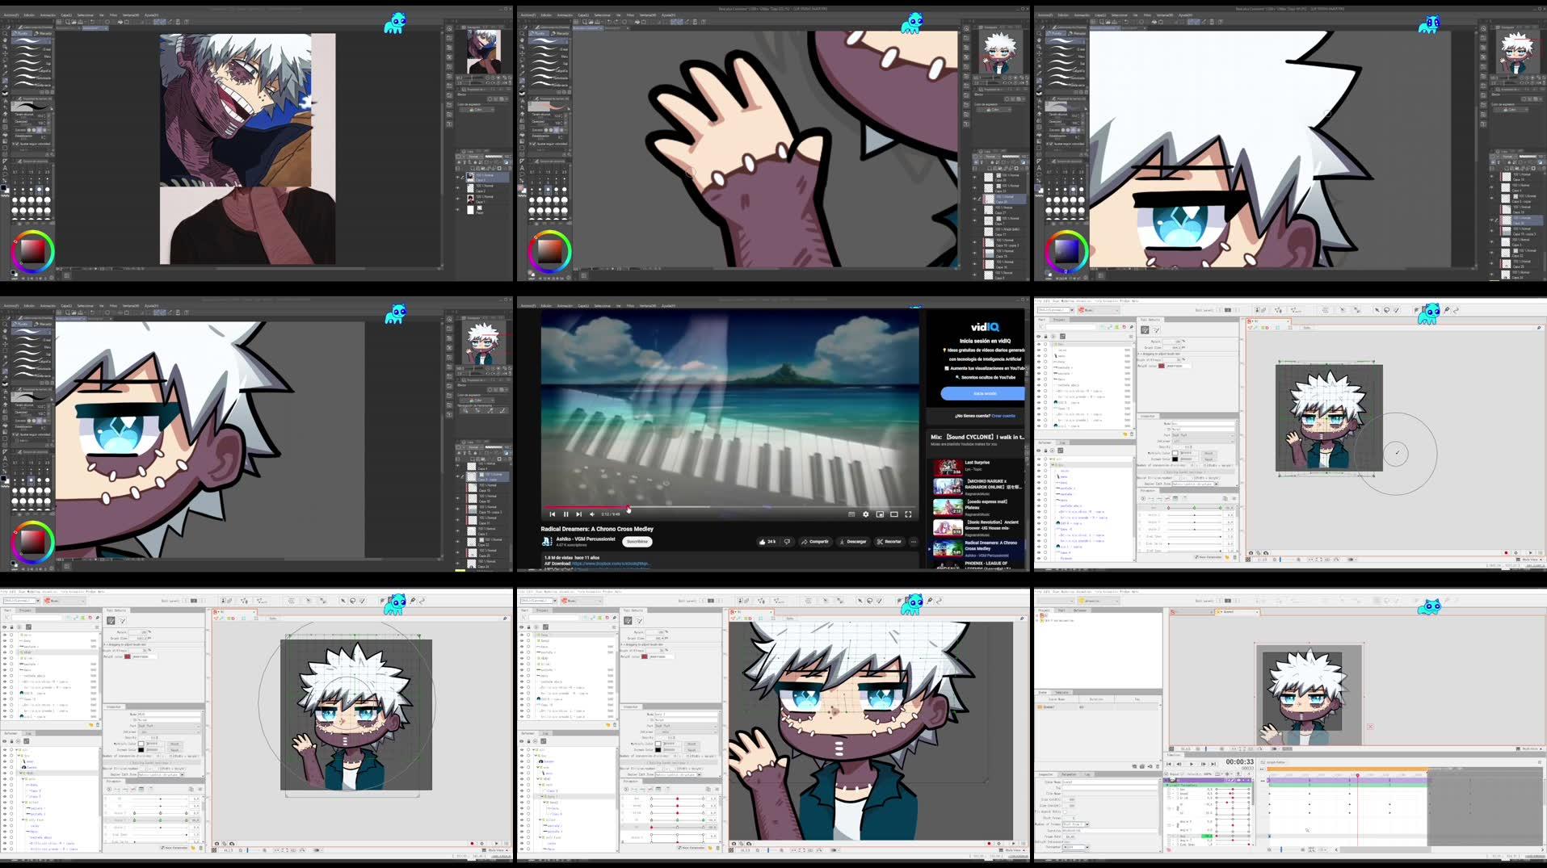1547x868 pixels.
Task: Dislike the Radical Dreamers video
Action: click(787, 542)
